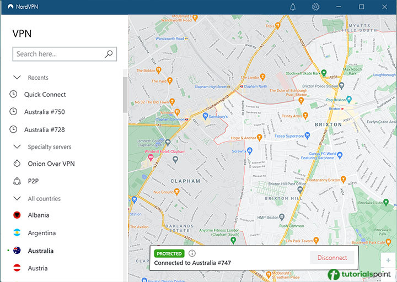Choose Argentina from the country list

point(42,233)
